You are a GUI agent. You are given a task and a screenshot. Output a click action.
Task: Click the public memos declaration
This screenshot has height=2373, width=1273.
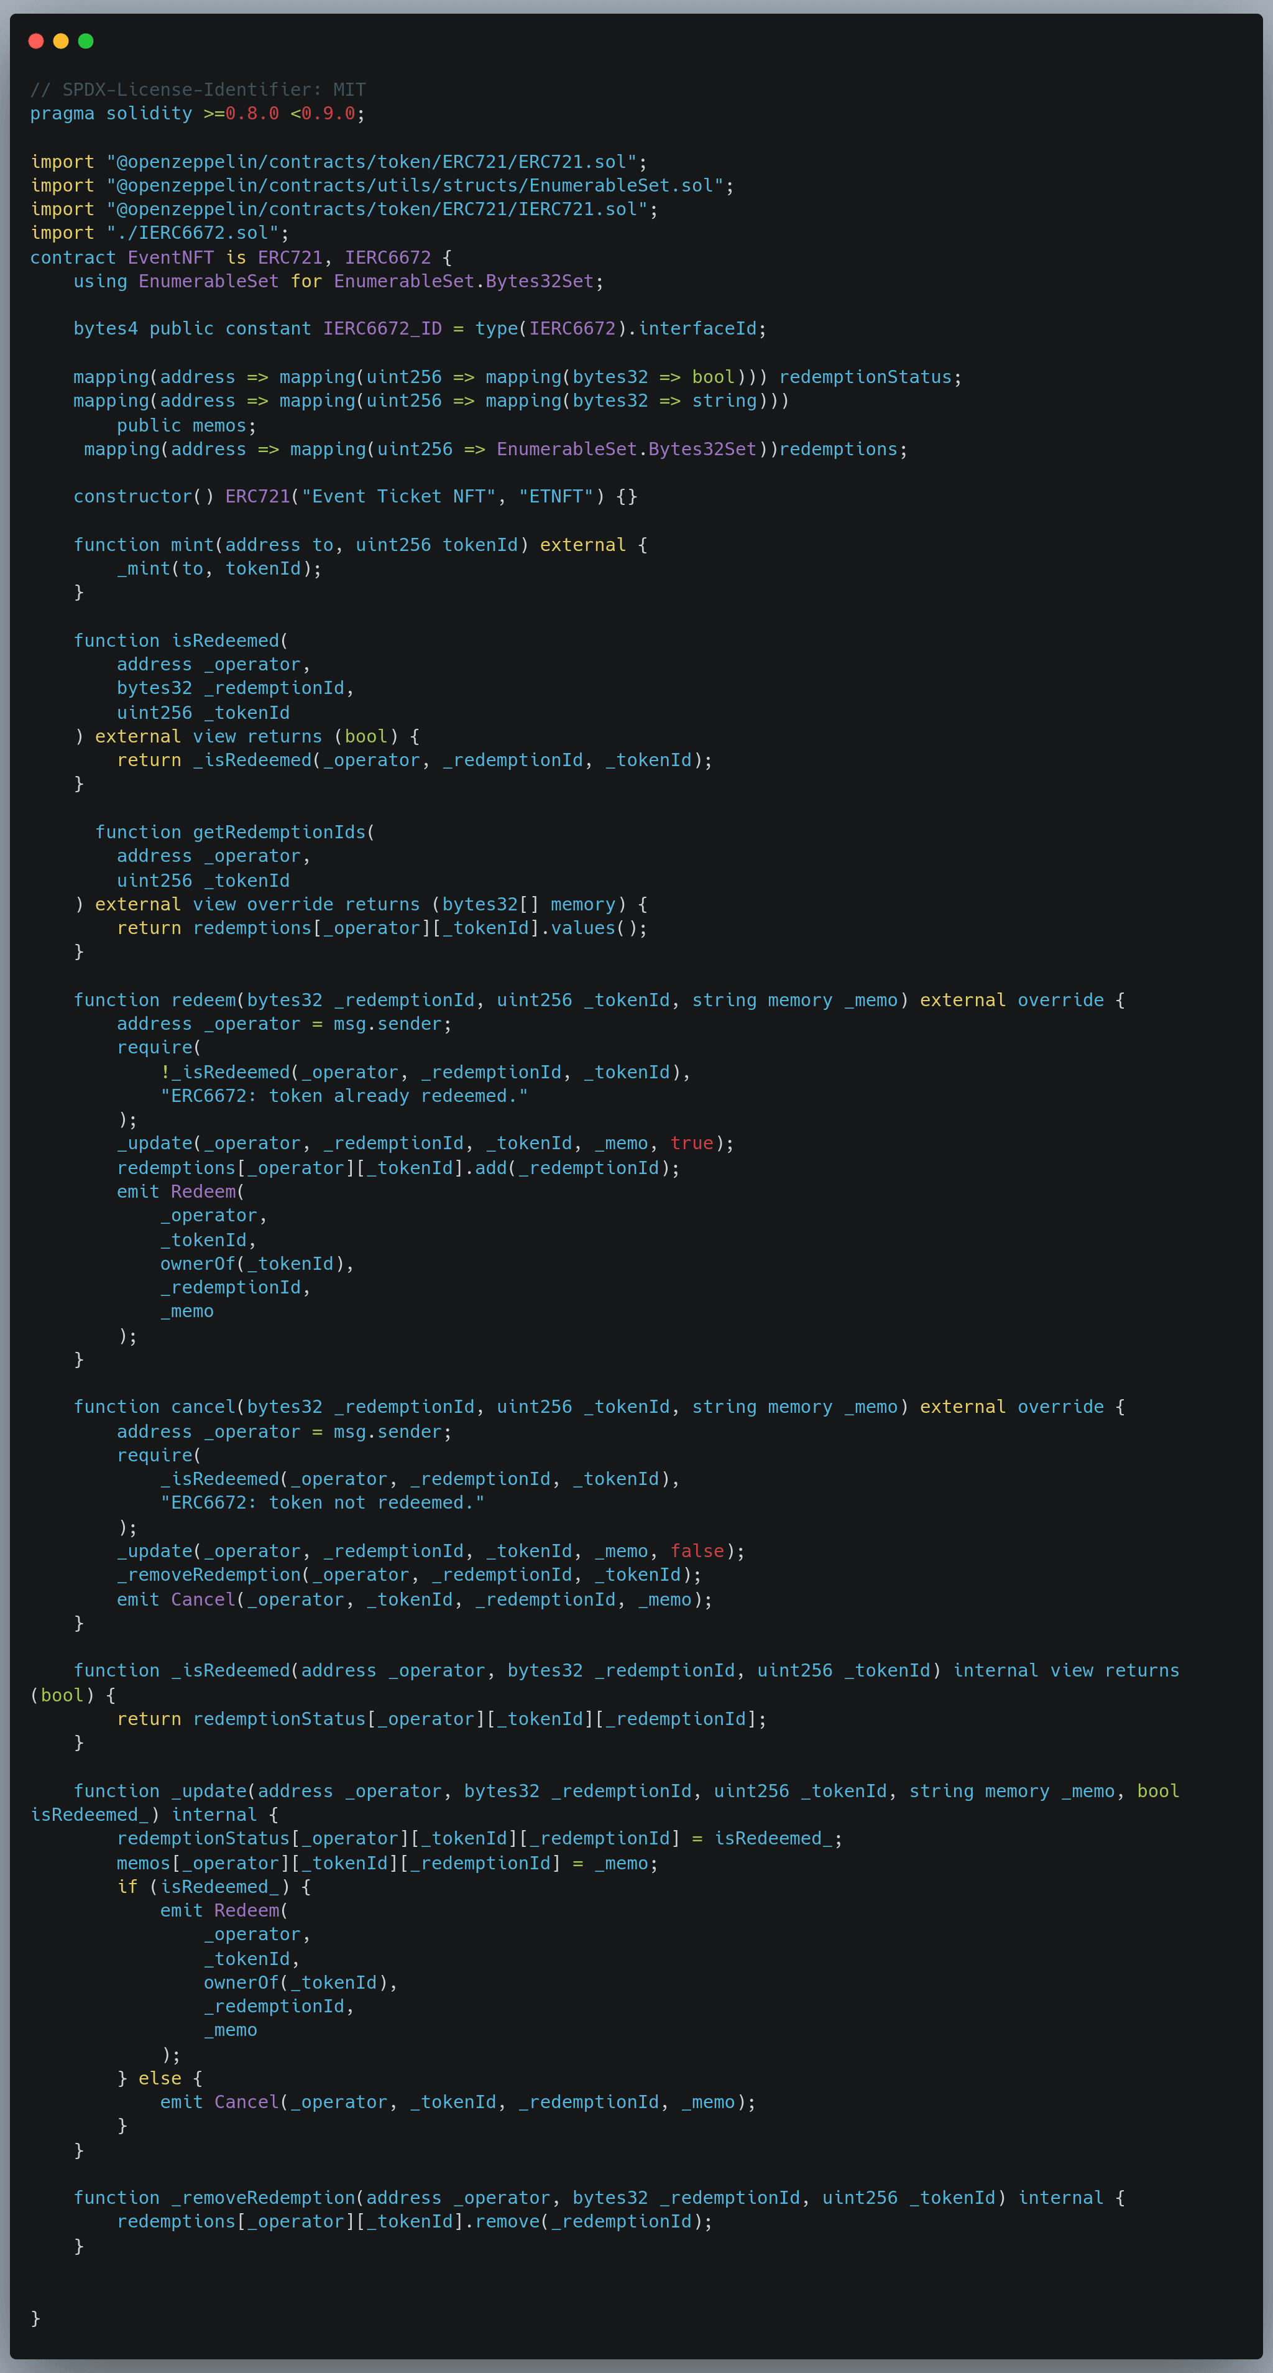[x=186, y=425]
